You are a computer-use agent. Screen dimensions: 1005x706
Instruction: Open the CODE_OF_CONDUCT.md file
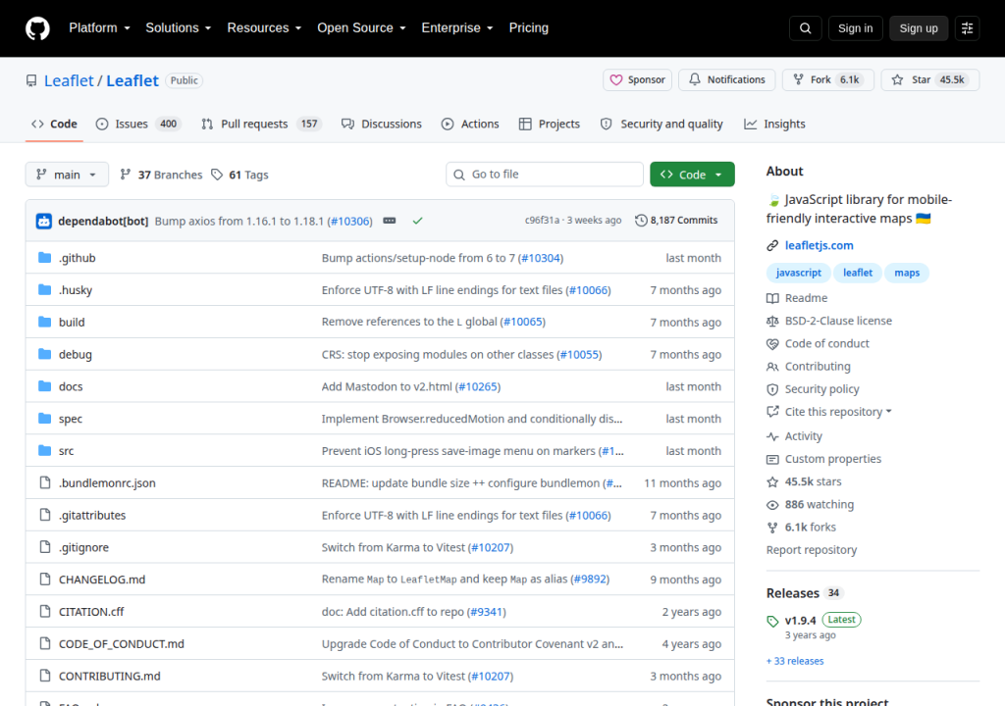pos(121,644)
